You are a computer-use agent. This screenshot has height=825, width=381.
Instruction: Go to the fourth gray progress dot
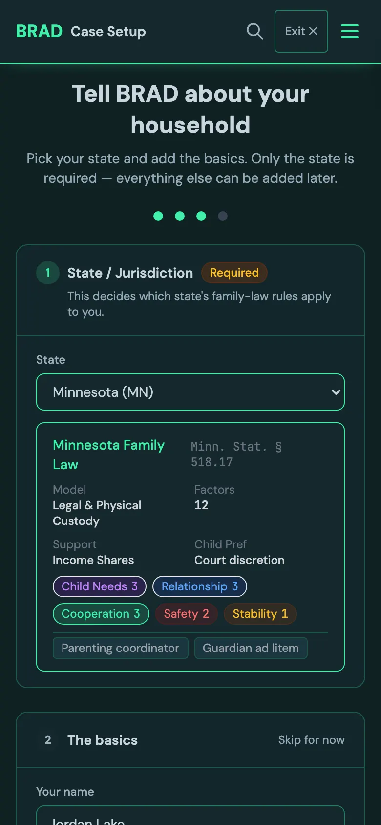coord(223,216)
